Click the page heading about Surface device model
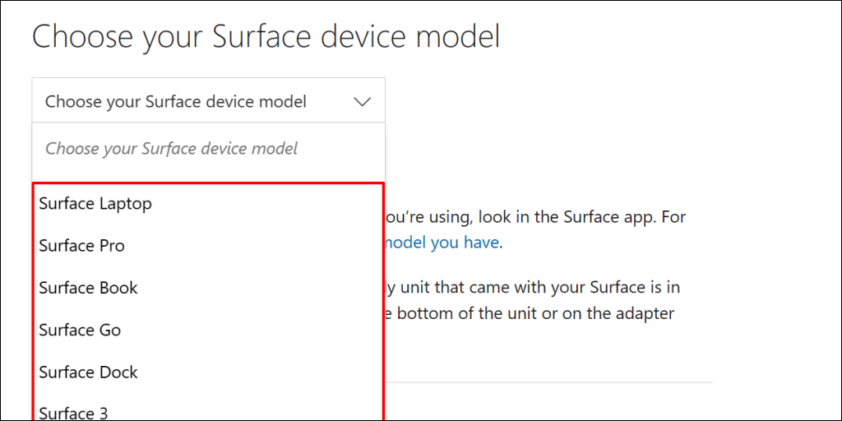This screenshot has width=842, height=421. point(266,37)
